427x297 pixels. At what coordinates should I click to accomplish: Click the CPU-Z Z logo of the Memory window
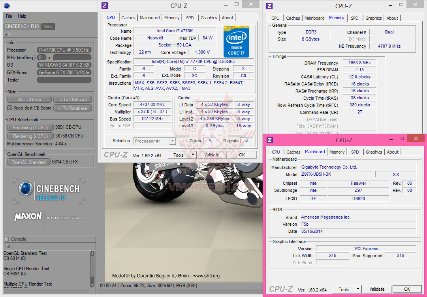tap(269, 6)
